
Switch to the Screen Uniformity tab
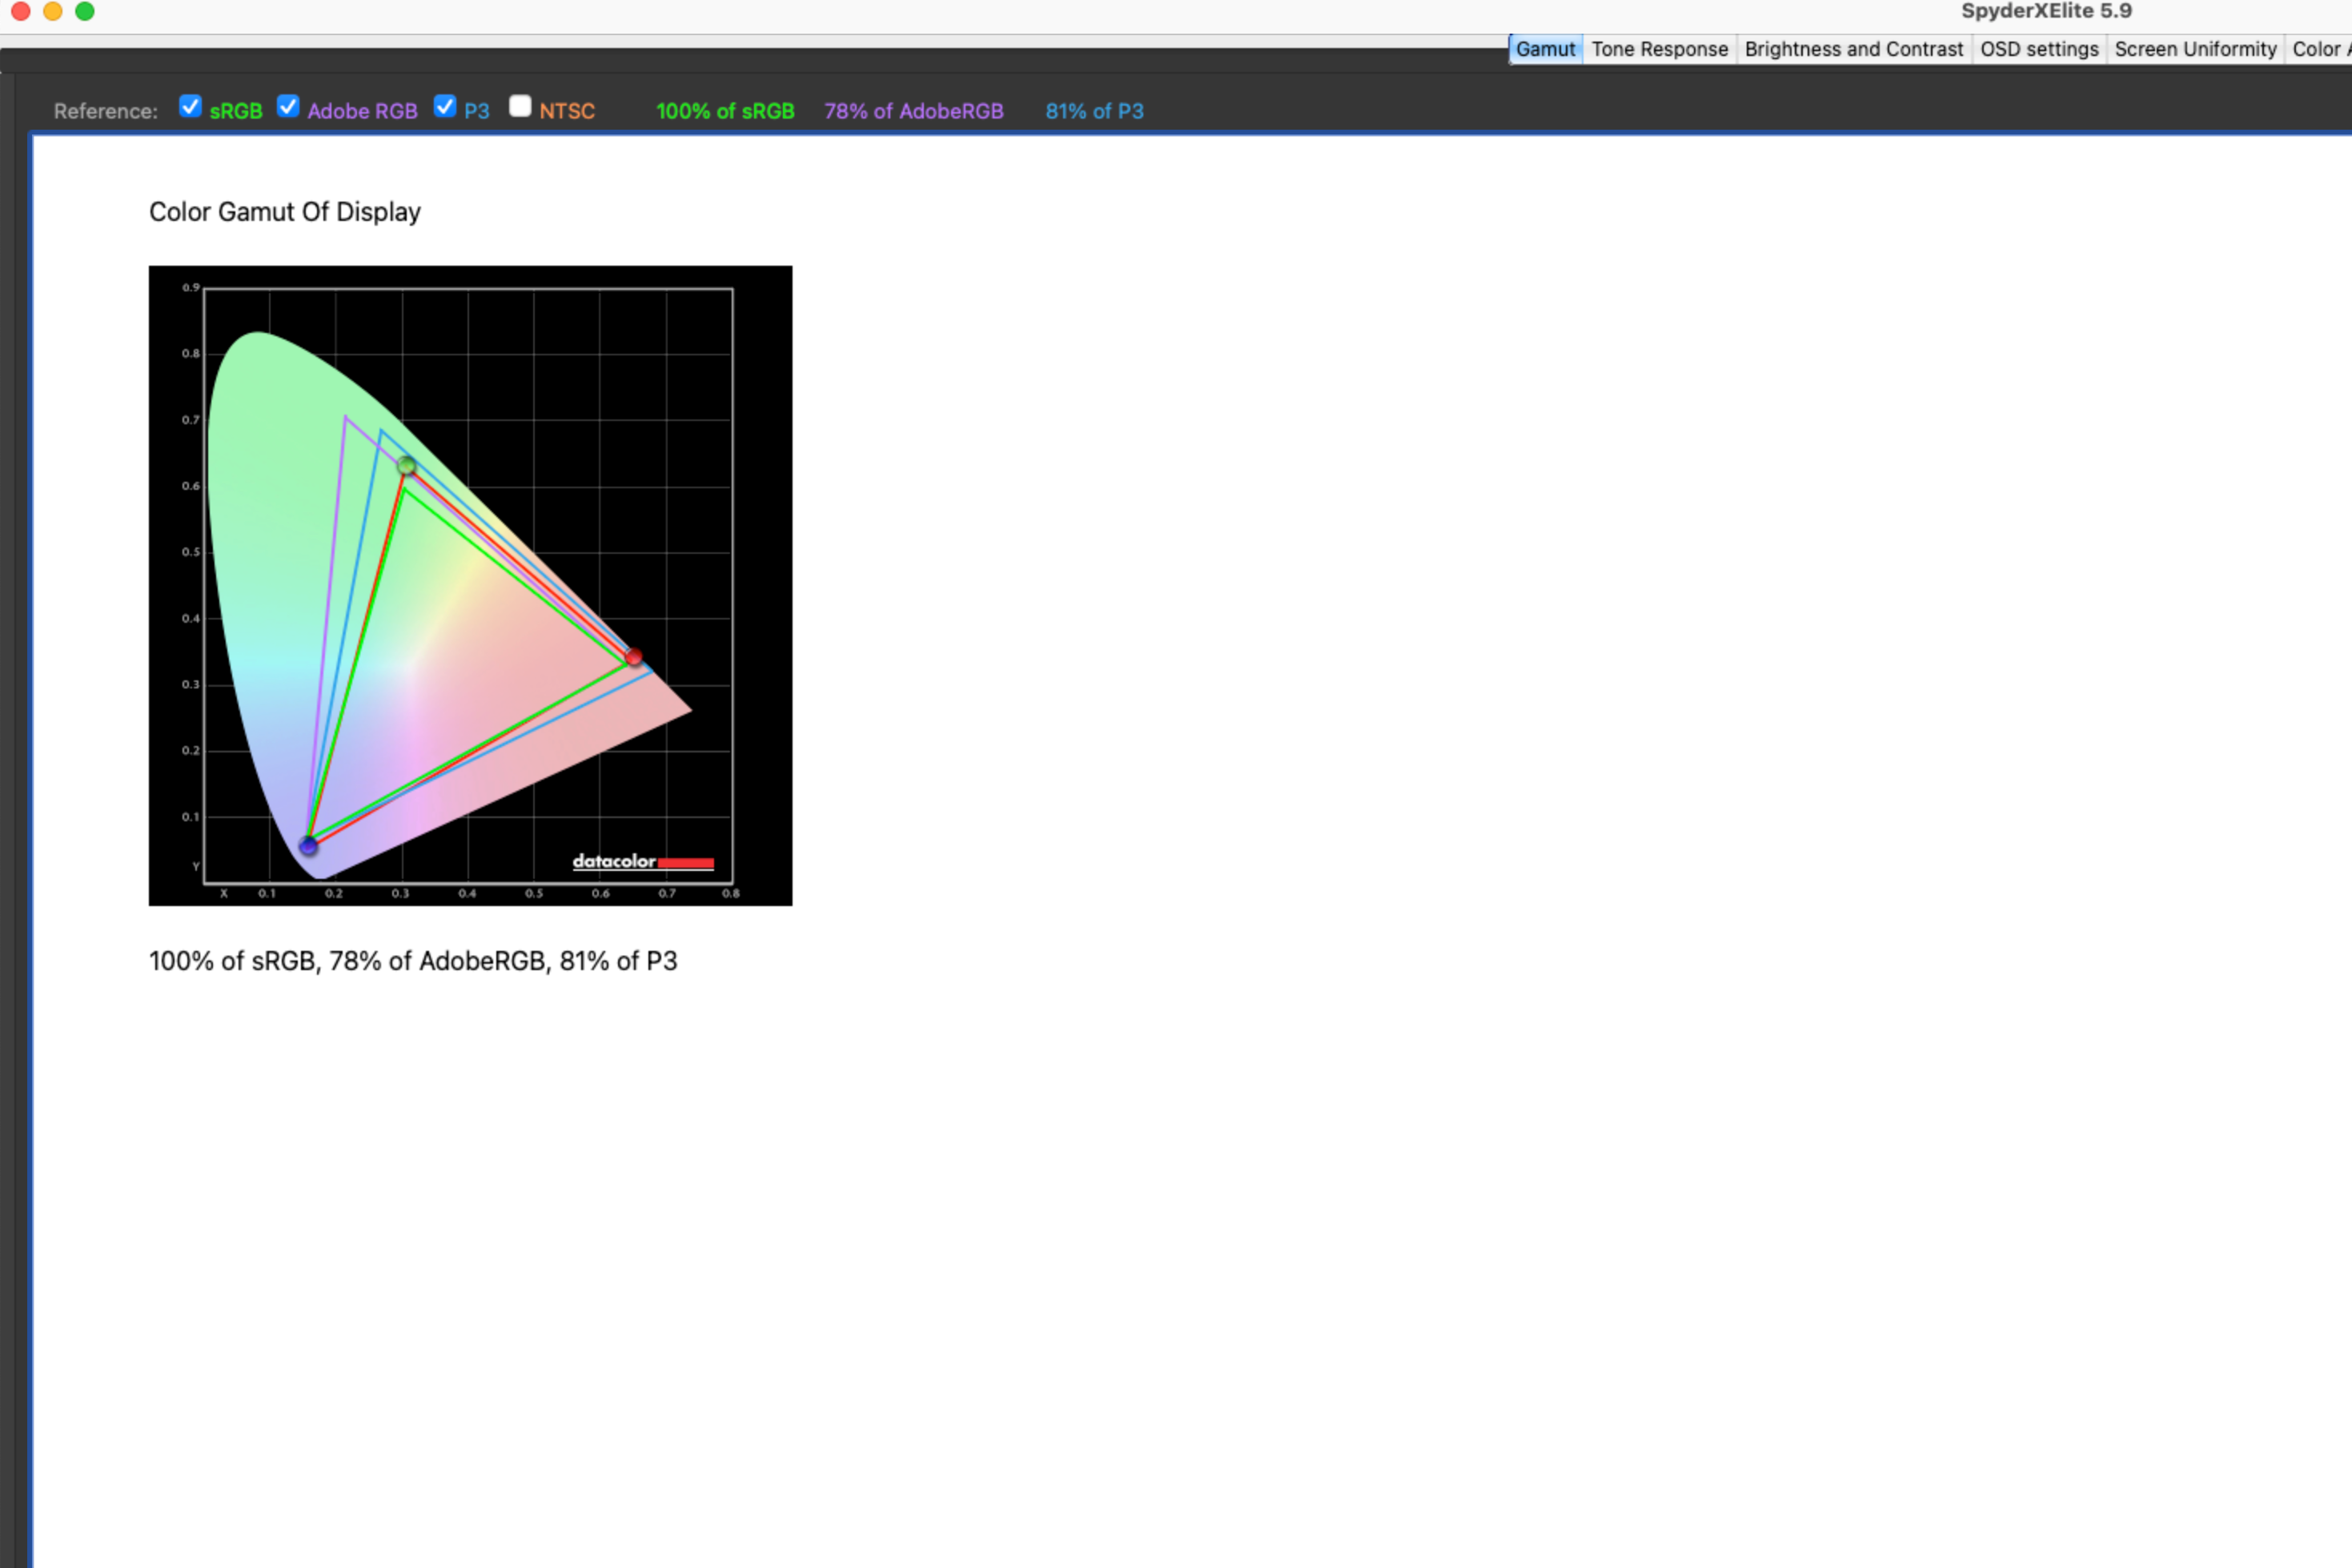tap(2195, 49)
